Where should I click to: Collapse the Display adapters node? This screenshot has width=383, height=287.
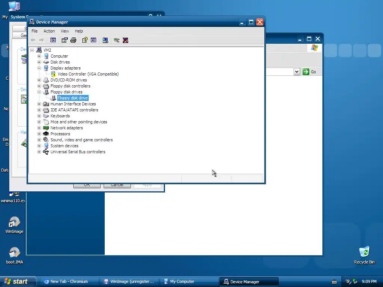click(39, 68)
